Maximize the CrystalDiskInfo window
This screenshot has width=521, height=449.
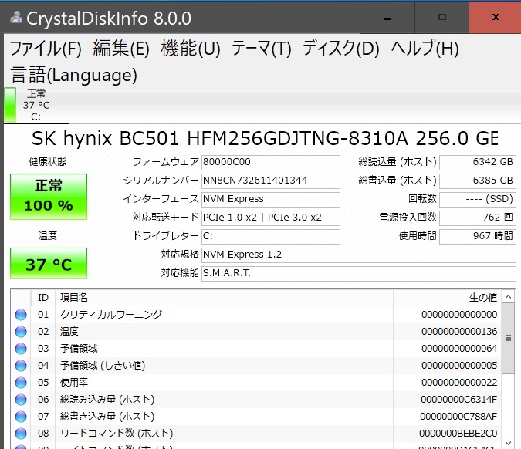(x=442, y=18)
